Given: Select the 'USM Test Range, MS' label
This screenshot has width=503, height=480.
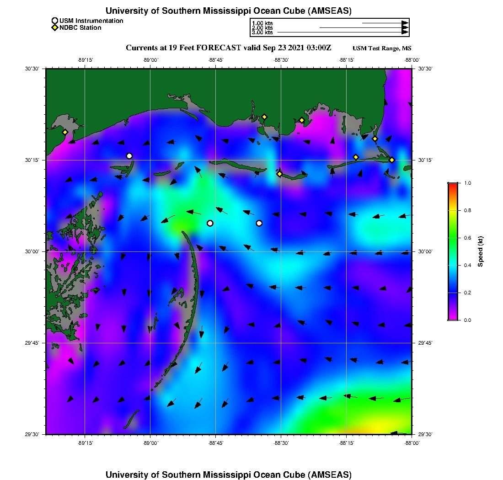Looking at the screenshot, I should [x=382, y=48].
